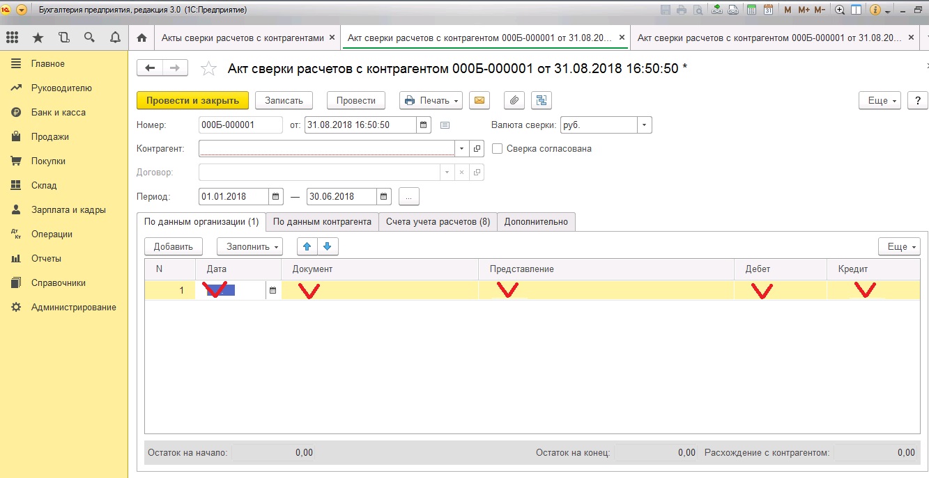Image resolution: width=929 pixels, height=478 pixels.
Task: Mark document with favorites star
Action: 208,68
